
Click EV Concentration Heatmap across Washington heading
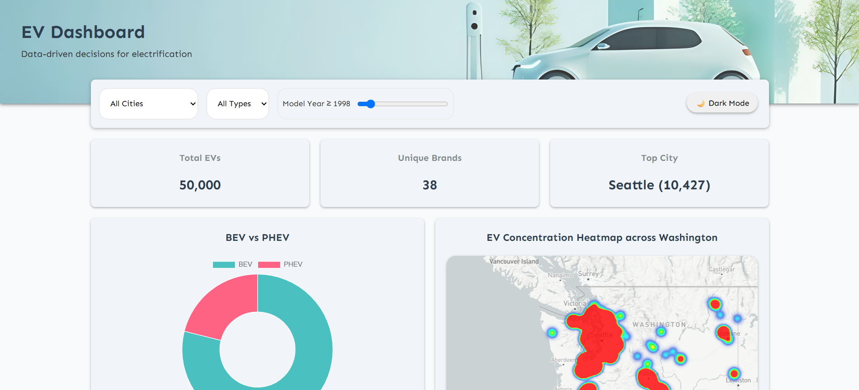pos(602,238)
